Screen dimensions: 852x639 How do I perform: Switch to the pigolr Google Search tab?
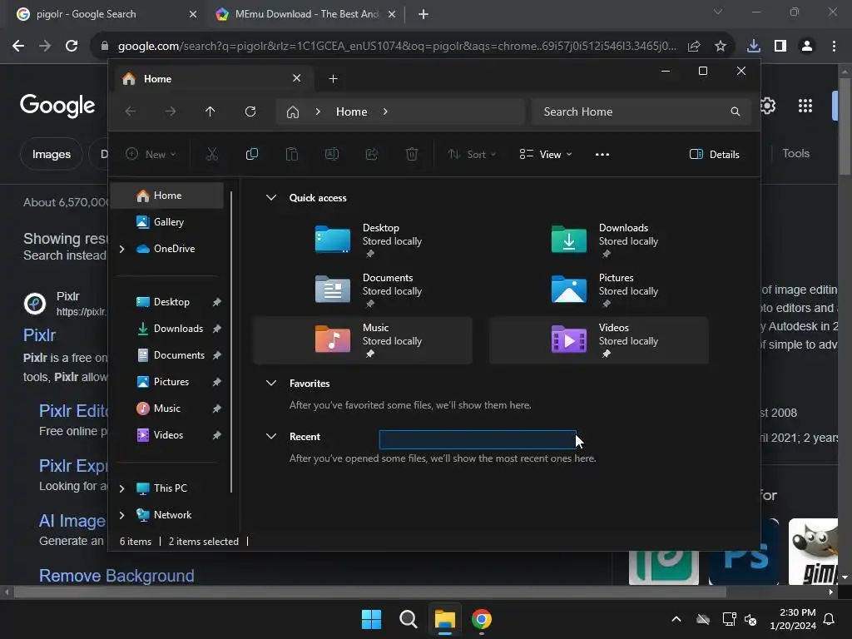coord(107,14)
